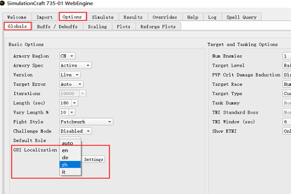Click the Num Enemies value field
The image size is (291, 194).
tap(287, 56)
